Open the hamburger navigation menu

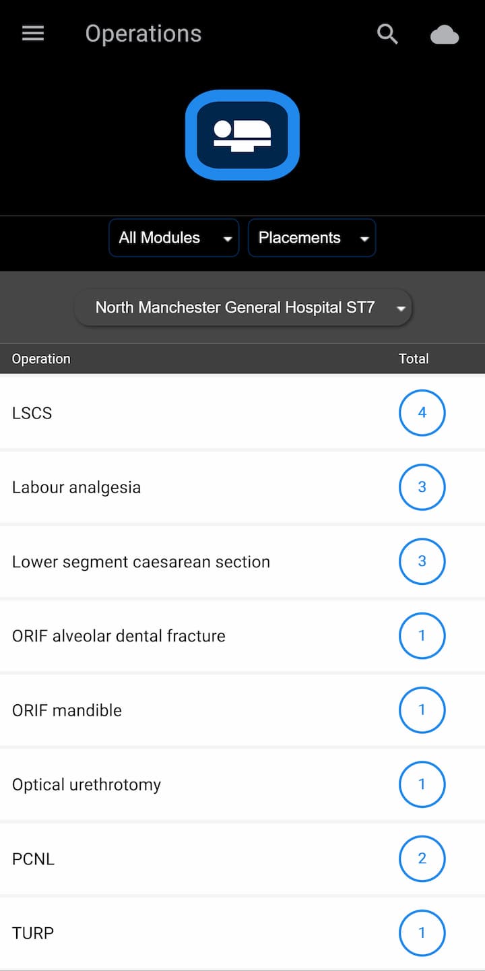click(x=33, y=34)
